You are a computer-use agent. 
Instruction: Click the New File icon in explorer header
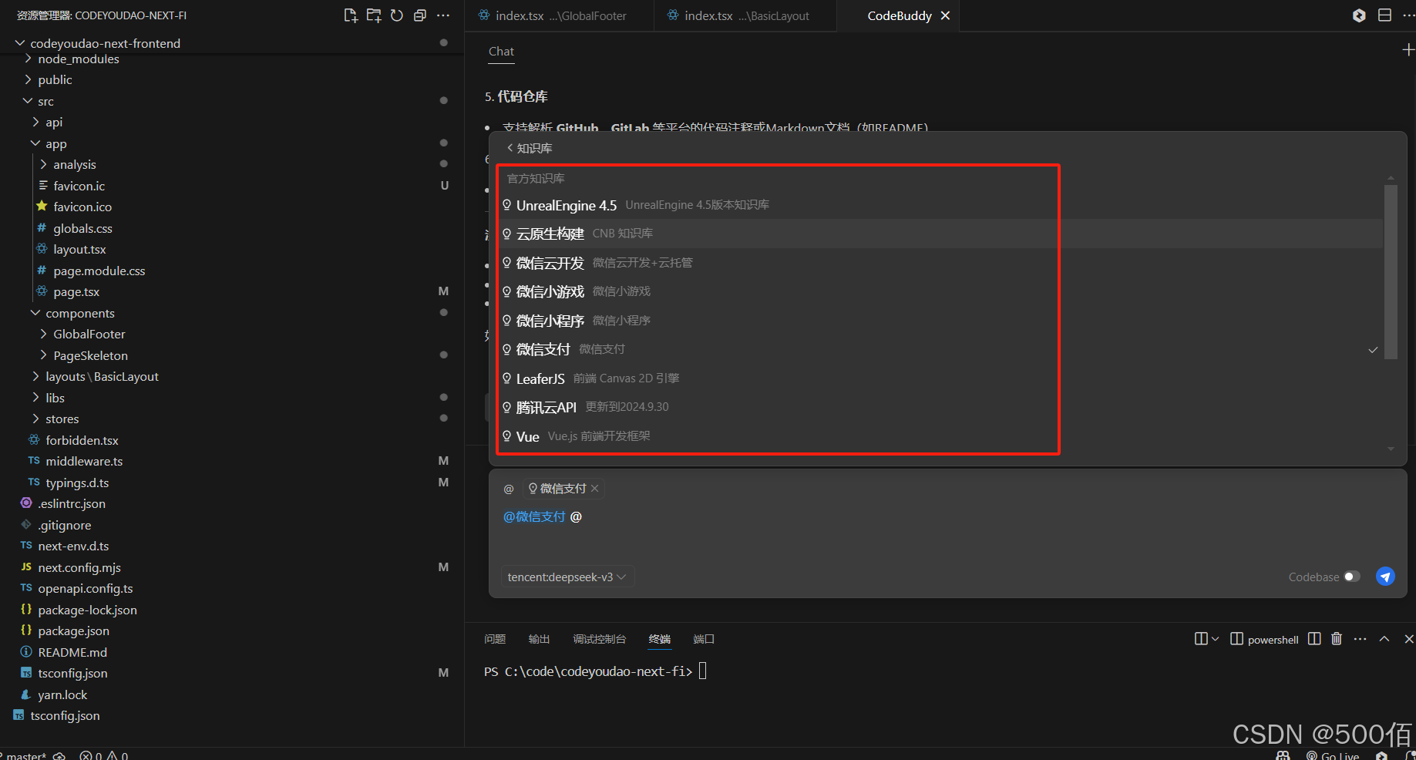pyautogui.click(x=351, y=15)
